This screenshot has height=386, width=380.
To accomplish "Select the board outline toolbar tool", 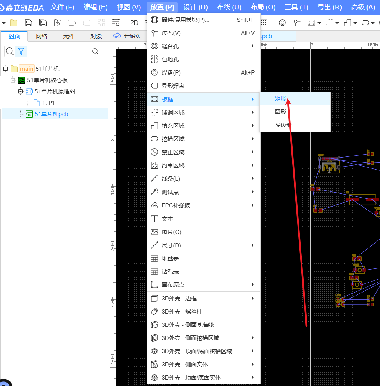I will pos(311,23).
